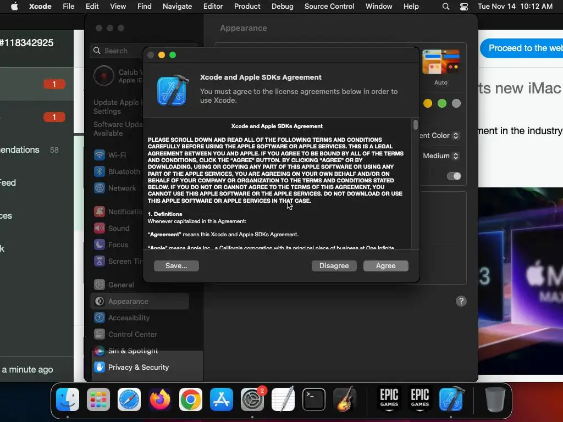Open Control Center from menu bar
The width and height of the screenshot is (563, 422).
(x=464, y=7)
